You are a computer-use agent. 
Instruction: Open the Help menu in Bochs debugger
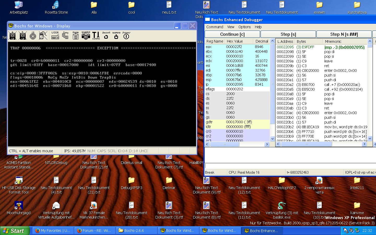[x=258, y=27]
